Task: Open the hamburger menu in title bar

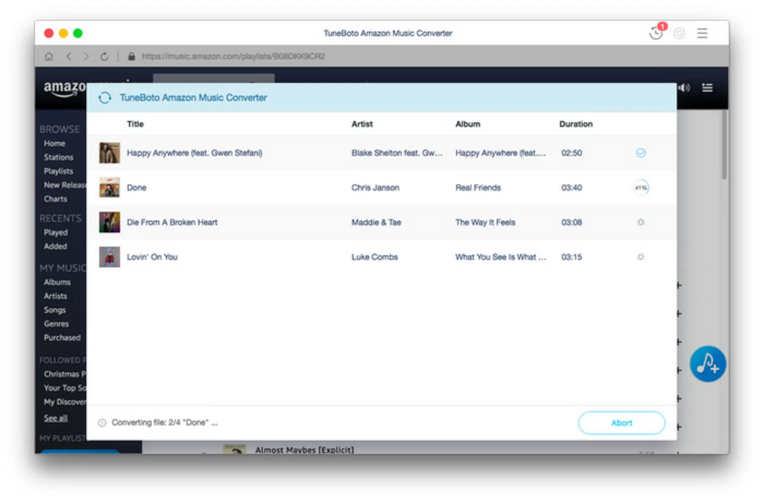Action: pyautogui.click(x=702, y=33)
